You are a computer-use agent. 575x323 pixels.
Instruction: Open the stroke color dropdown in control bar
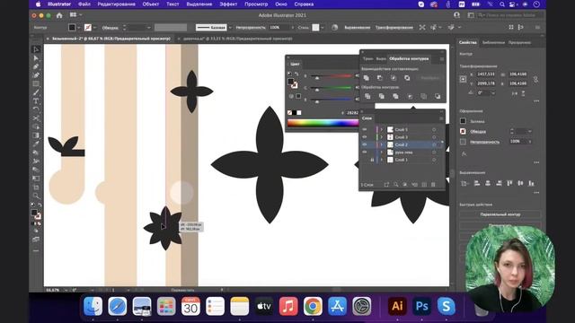tap(94, 28)
